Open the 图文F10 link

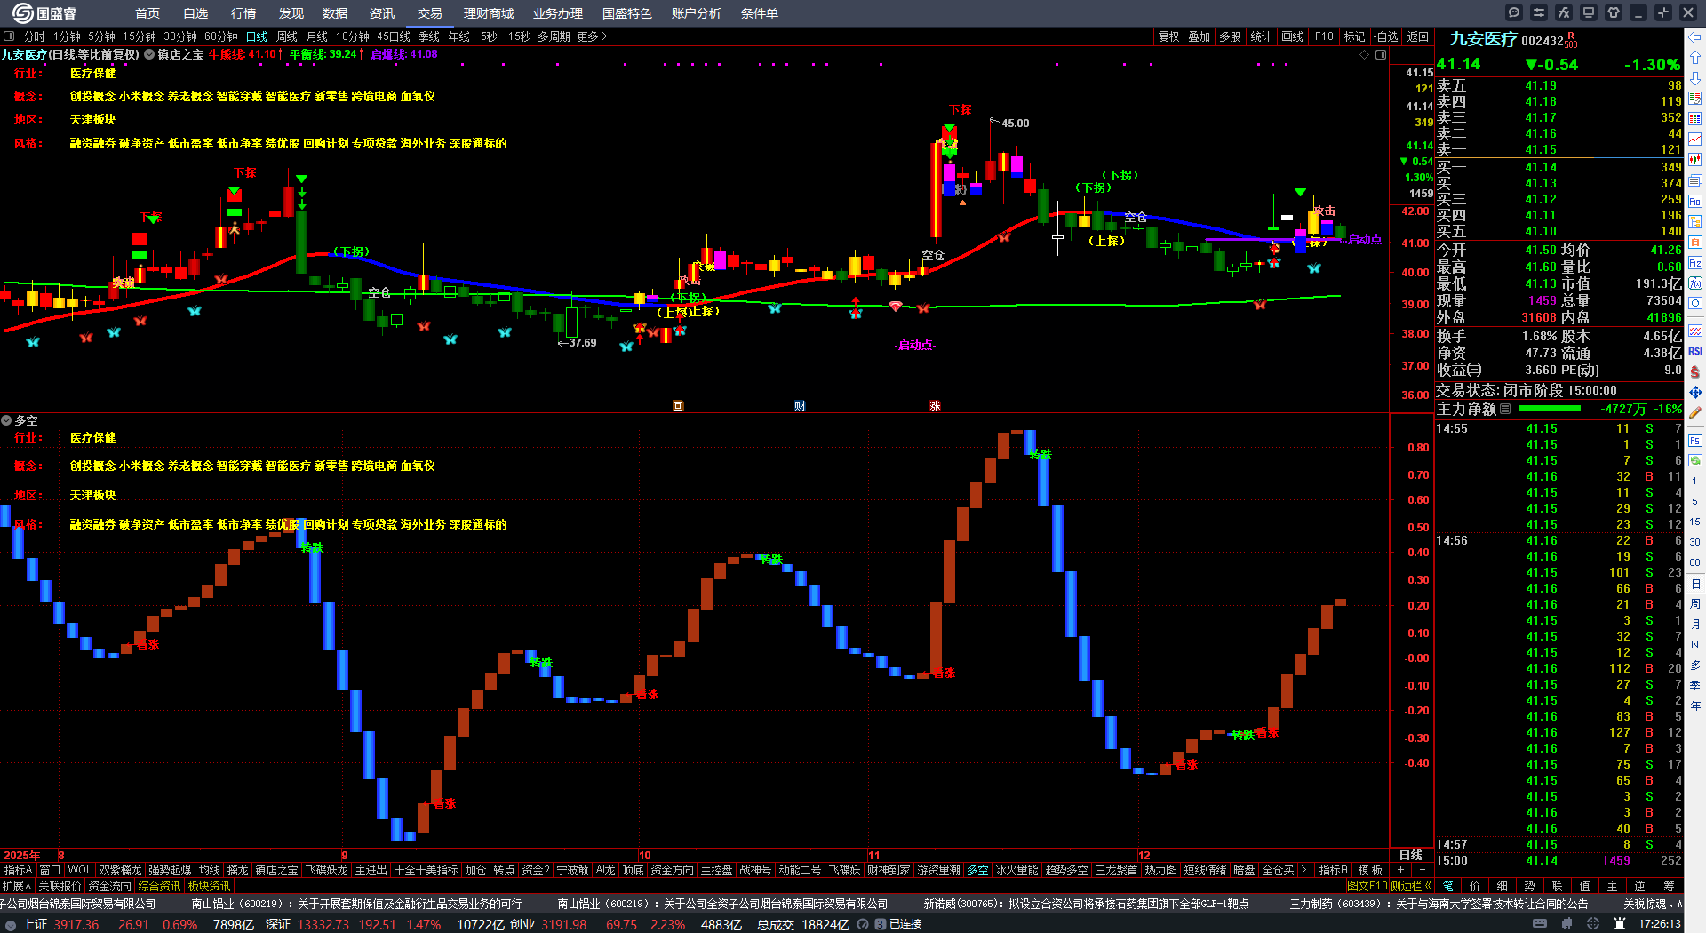(1367, 886)
